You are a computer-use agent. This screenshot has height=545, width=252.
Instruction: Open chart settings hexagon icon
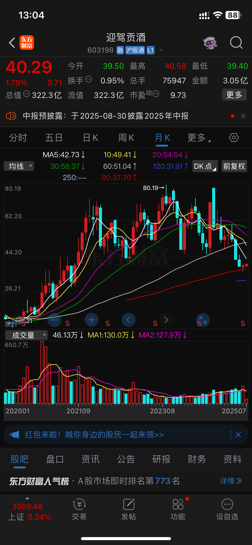coord(234,137)
